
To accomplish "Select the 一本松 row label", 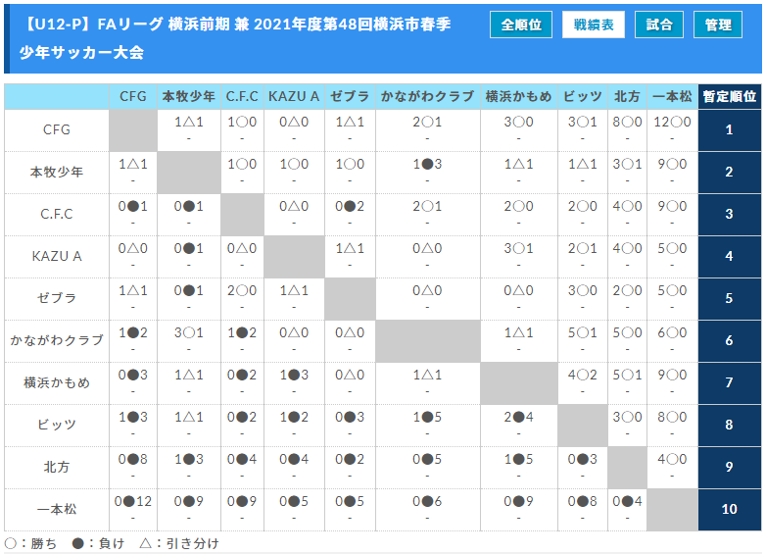I will point(57,509).
